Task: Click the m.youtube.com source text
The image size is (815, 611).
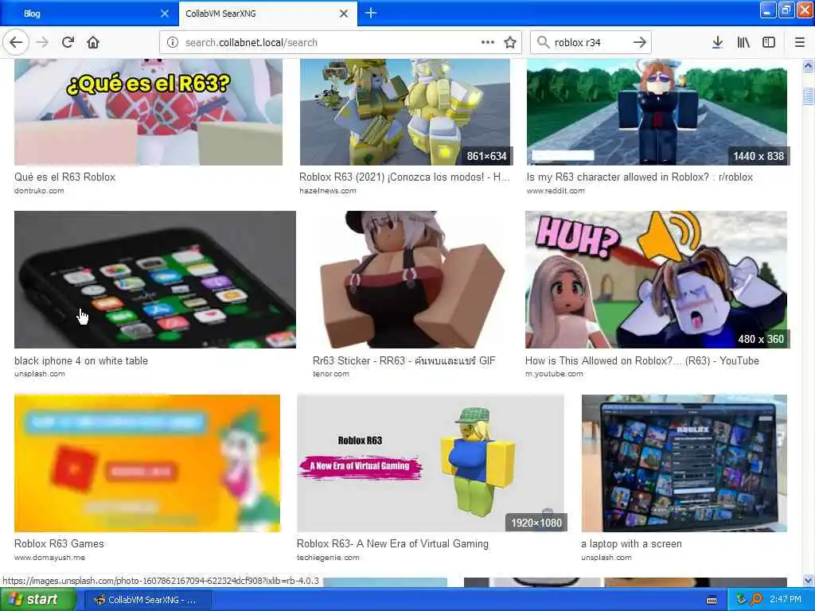Action: click(554, 374)
